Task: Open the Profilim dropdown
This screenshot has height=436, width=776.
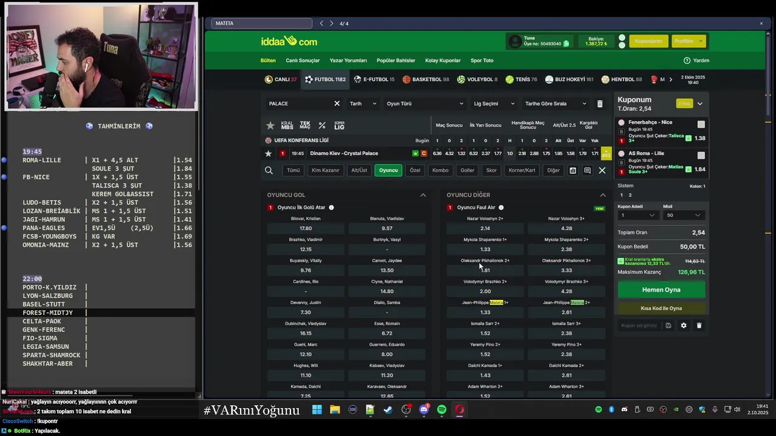Action: 689,41
